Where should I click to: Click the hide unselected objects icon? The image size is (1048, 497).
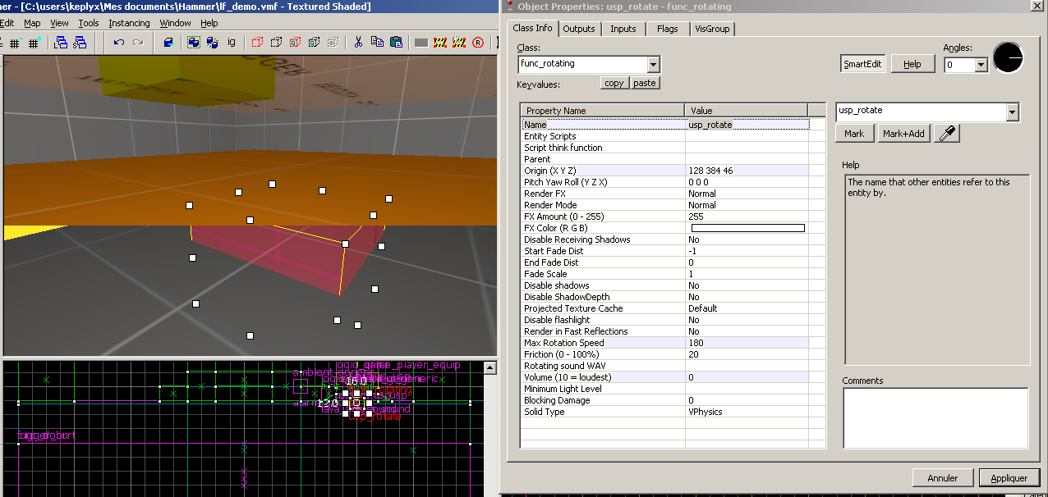(x=276, y=43)
